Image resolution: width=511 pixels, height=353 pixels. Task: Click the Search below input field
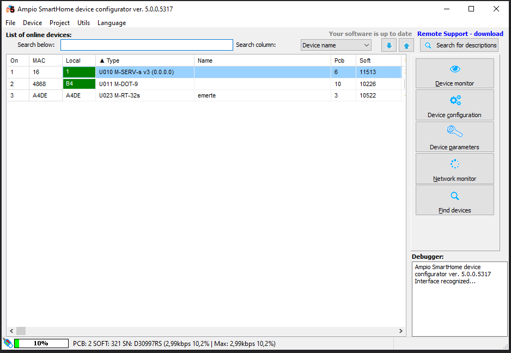pos(147,45)
